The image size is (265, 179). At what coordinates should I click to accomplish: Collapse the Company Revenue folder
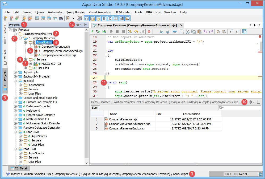click(20, 38)
